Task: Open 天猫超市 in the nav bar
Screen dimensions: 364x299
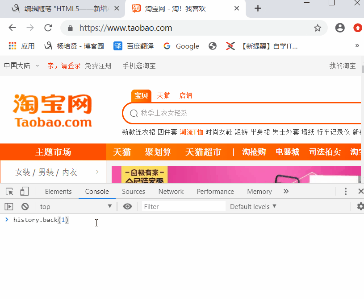Action: coord(203,152)
